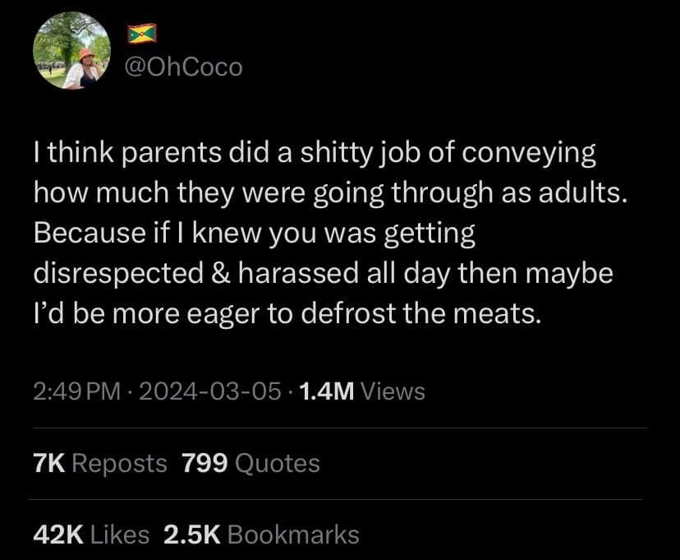Select the @OhCoco username handle
This screenshot has height=560, width=680.
click(185, 67)
